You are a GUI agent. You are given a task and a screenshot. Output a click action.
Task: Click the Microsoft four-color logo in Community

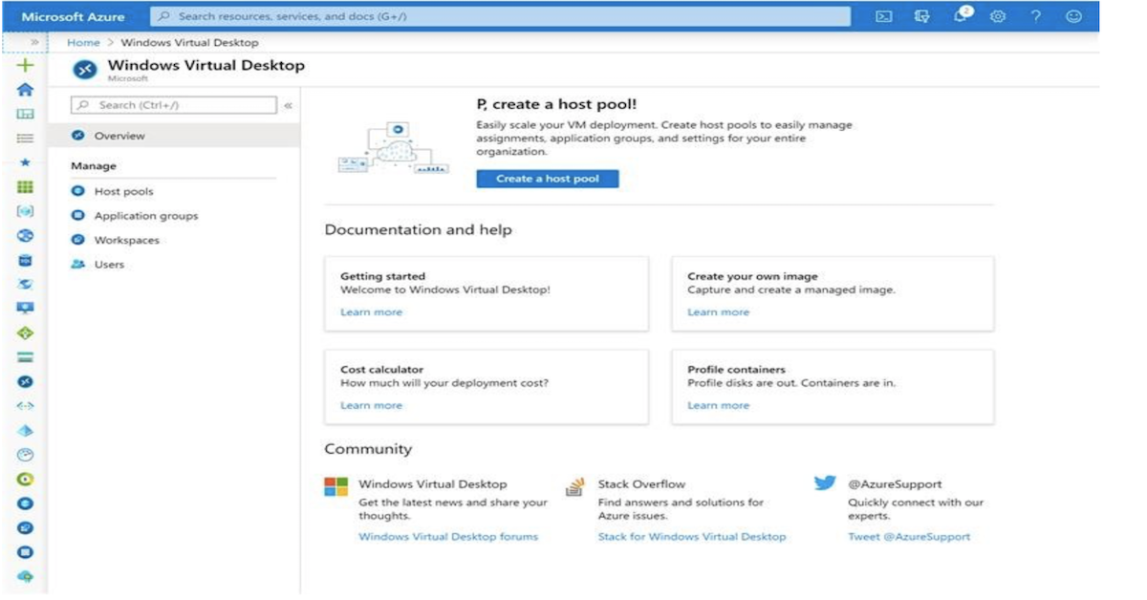tap(335, 486)
